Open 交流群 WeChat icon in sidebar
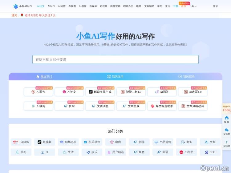This screenshot has height=173, width=231. click(227, 130)
